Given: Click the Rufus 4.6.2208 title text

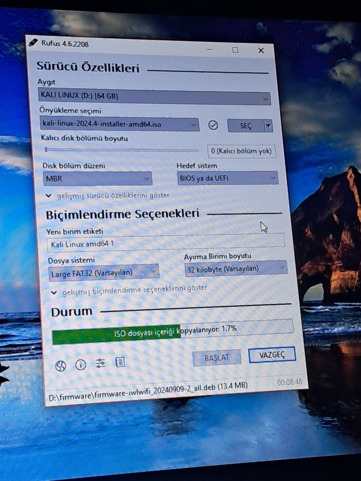Looking at the screenshot, I should [65, 44].
